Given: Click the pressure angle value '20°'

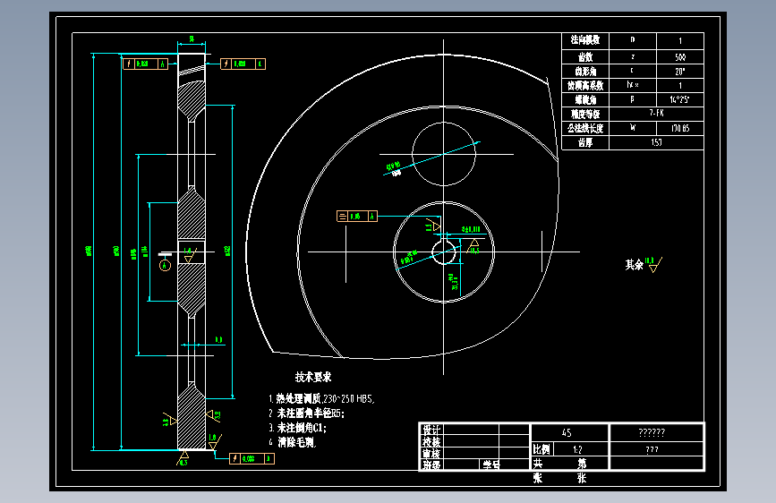Looking at the screenshot, I should click(x=680, y=72).
